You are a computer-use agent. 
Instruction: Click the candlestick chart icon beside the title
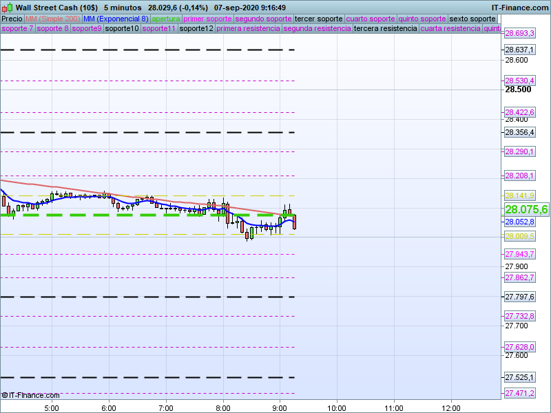tap(7, 8)
